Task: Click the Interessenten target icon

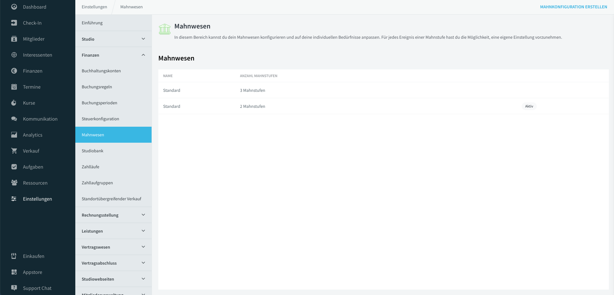Action: 14,55
